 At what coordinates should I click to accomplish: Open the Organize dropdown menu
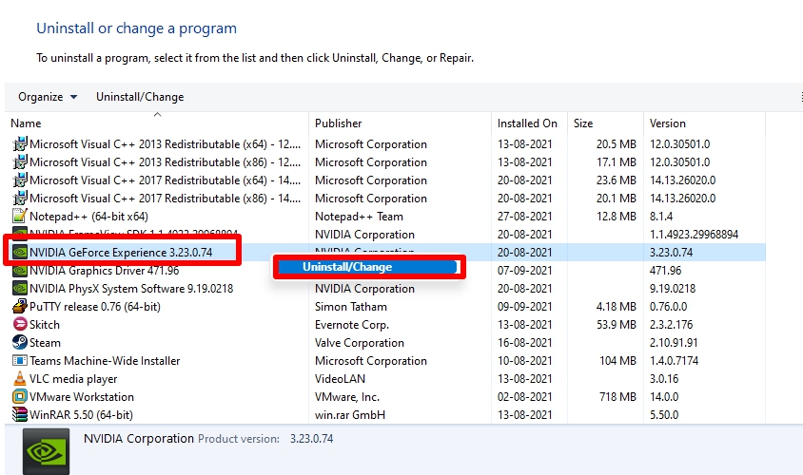(x=48, y=97)
